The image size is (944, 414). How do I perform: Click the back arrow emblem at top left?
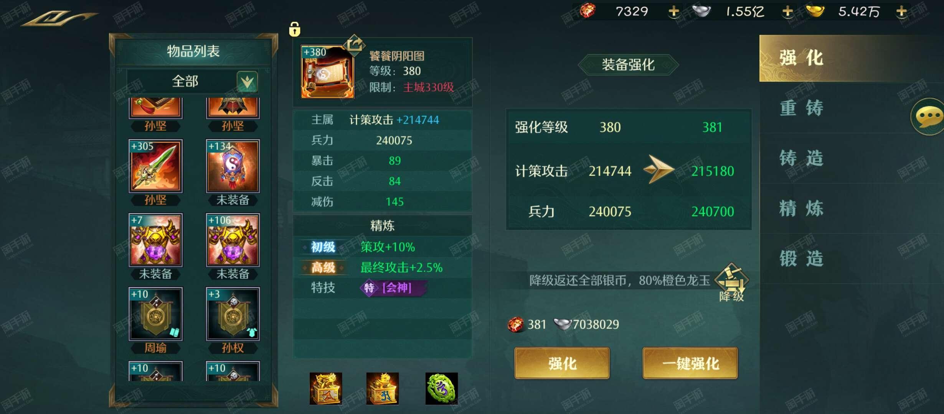[x=59, y=18]
